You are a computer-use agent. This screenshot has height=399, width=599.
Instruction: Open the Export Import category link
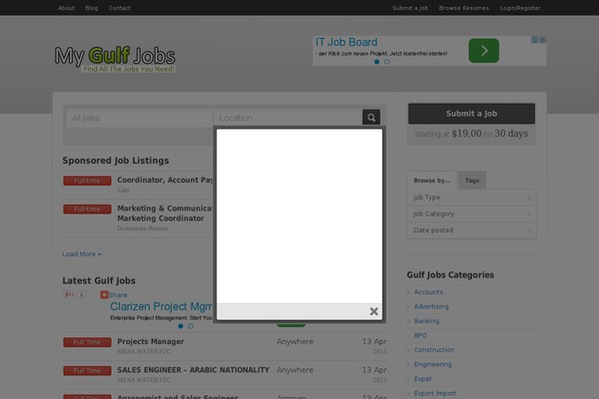coord(434,394)
